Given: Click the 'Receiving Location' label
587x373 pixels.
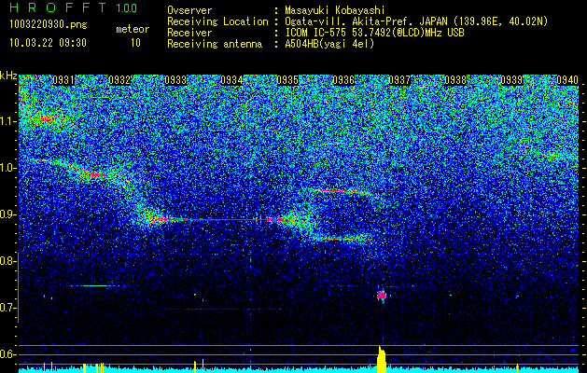Looking at the screenshot, I should coord(217,21).
